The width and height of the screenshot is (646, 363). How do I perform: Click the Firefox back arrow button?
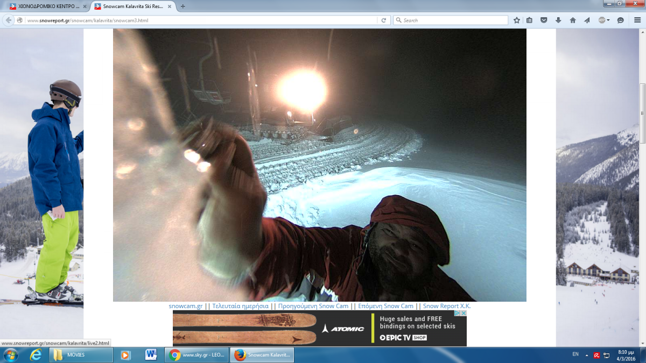tap(8, 20)
